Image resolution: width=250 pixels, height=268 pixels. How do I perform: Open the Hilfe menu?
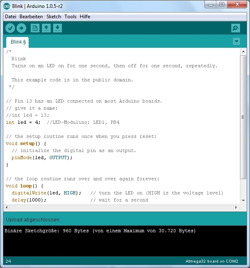tap(85, 17)
